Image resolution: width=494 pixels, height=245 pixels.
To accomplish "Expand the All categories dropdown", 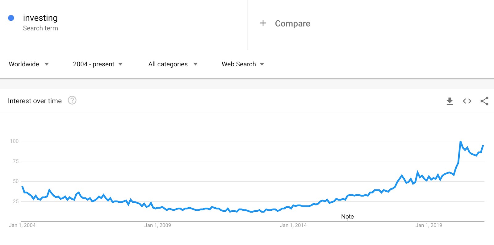I will coord(173,64).
